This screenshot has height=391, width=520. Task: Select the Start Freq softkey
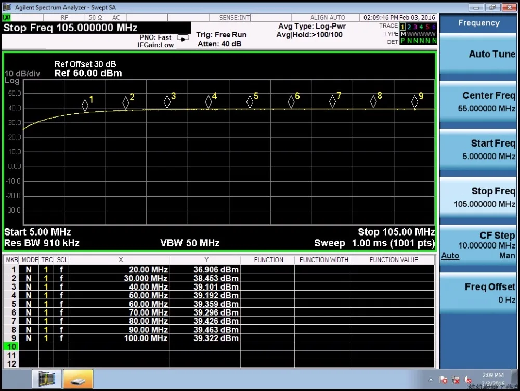point(478,150)
